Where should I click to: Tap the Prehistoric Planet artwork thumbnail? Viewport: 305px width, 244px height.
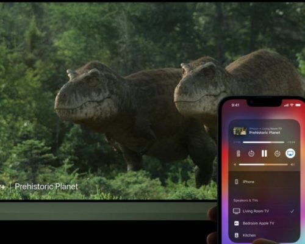coord(240,131)
